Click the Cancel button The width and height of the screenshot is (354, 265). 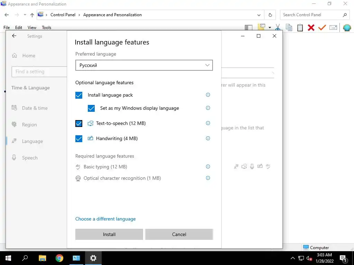(179, 234)
